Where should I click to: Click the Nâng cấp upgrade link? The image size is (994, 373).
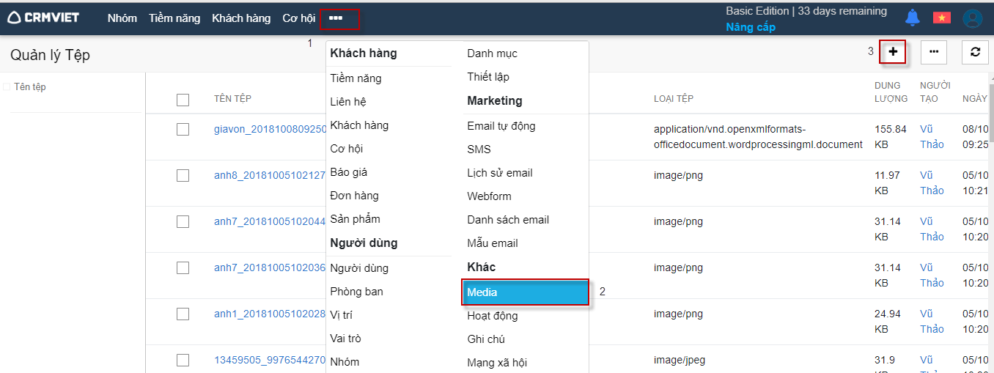tap(751, 27)
